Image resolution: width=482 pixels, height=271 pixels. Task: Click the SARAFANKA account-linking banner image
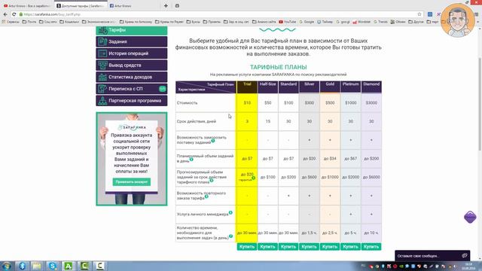click(132, 159)
